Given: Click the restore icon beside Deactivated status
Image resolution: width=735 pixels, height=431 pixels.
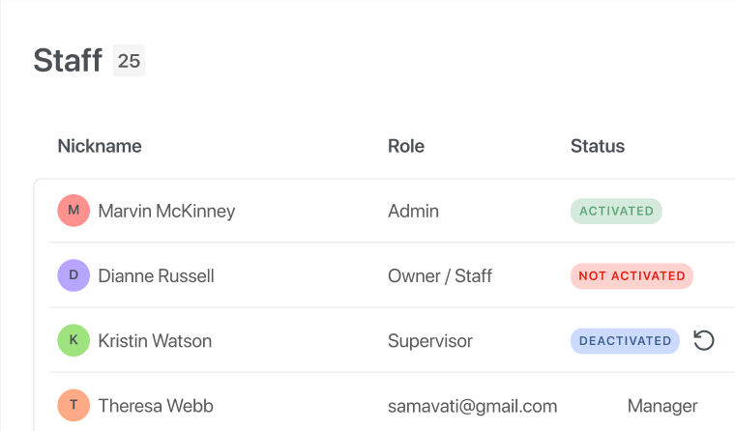Looking at the screenshot, I should [x=704, y=340].
